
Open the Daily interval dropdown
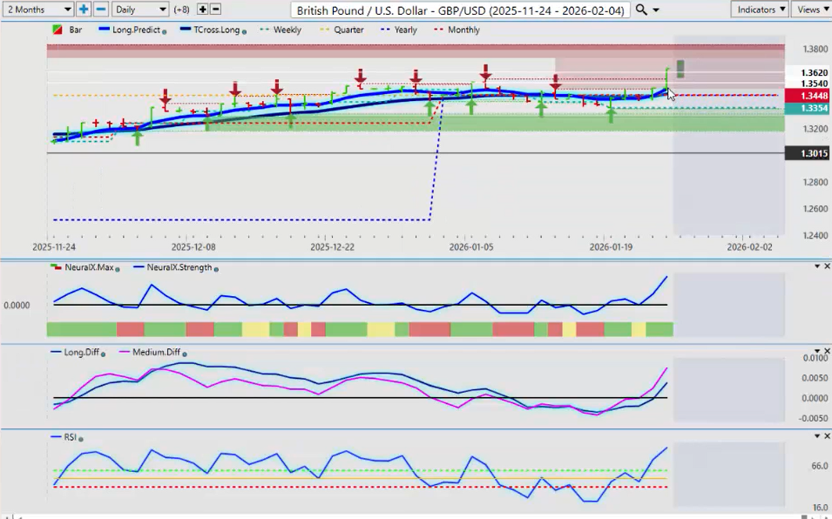point(139,9)
